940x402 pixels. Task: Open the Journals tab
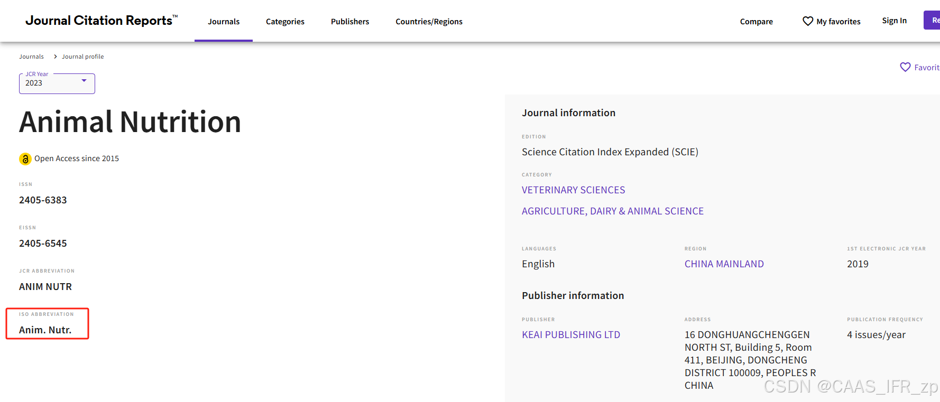click(224, 22)
